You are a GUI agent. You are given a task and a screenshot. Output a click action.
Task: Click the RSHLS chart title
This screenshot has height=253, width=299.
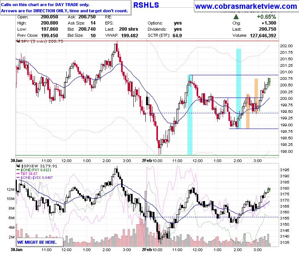tap(146, 5)
